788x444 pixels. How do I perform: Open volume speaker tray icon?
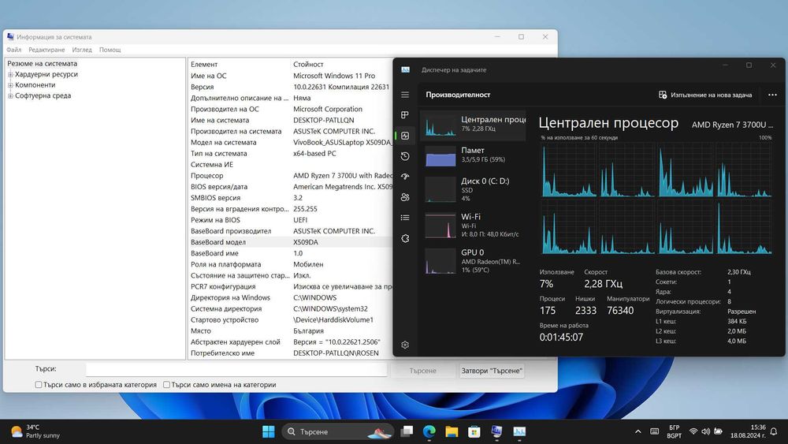(705, 431)
